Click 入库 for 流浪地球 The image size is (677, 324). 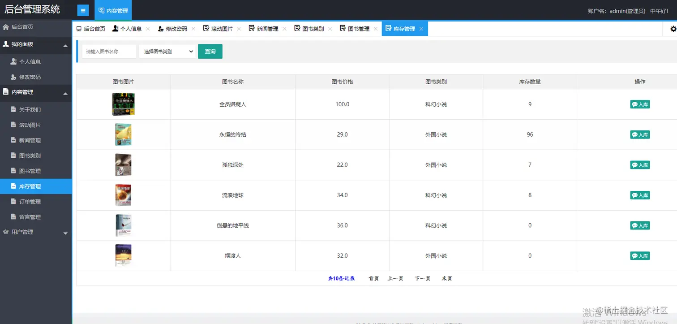(x=640, y=195)
